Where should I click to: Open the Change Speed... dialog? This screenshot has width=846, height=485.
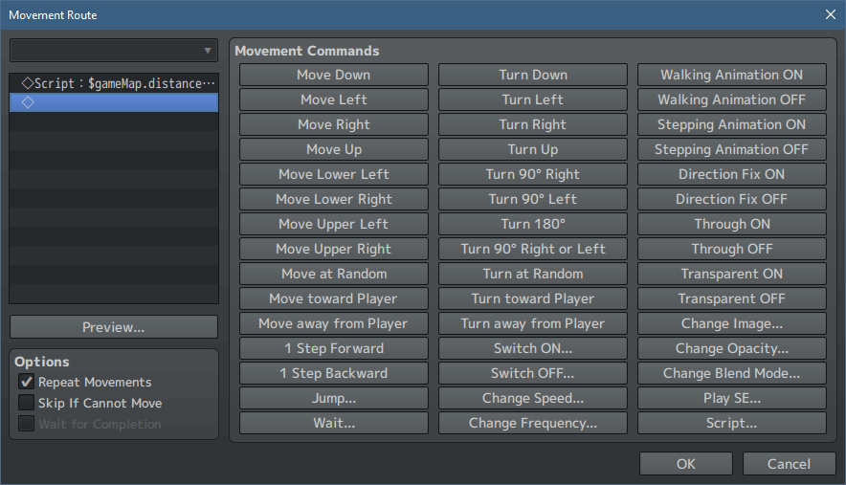(533, 398)
